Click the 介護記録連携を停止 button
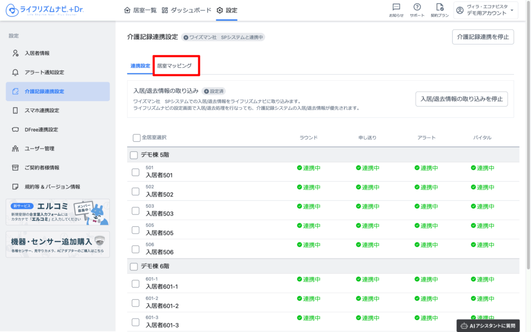This screenshot has width=531, height=332. tap(483, 37)
